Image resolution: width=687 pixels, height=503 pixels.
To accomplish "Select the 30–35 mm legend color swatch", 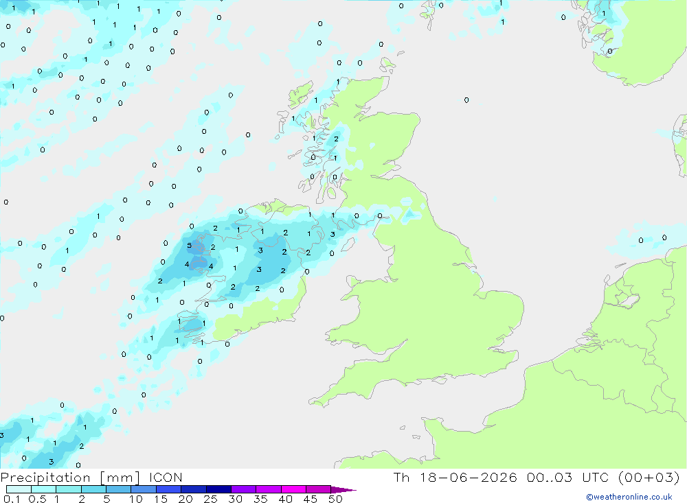I will point(244,489).
